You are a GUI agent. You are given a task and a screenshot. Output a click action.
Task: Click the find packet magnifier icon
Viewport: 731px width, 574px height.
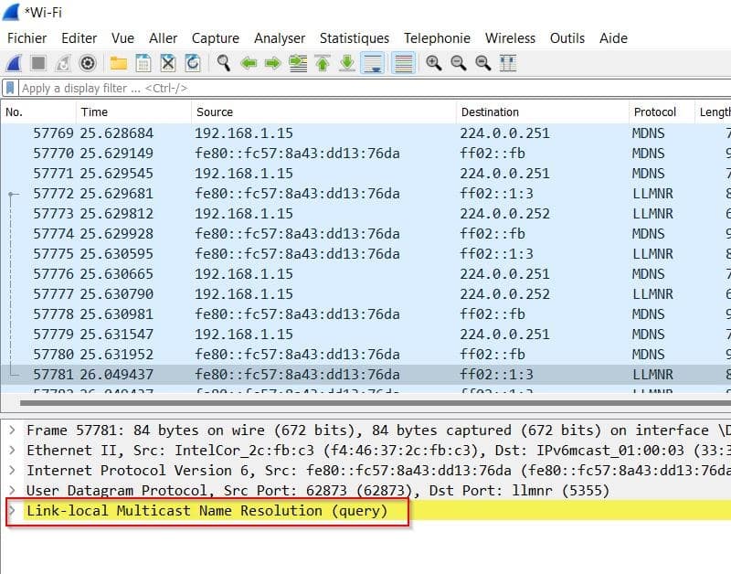click(223, 63)
